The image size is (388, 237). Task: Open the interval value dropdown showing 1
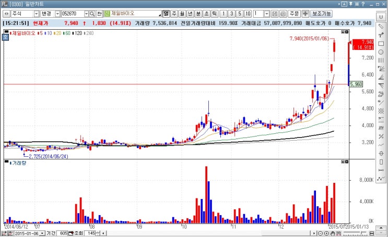[x=267, y=14]
